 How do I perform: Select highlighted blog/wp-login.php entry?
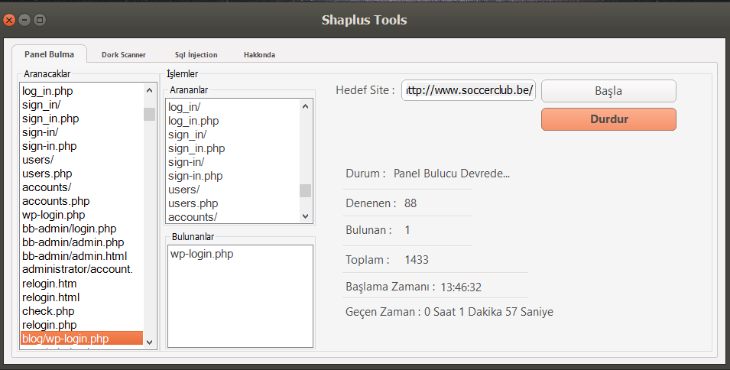click(x=82, y=339)
